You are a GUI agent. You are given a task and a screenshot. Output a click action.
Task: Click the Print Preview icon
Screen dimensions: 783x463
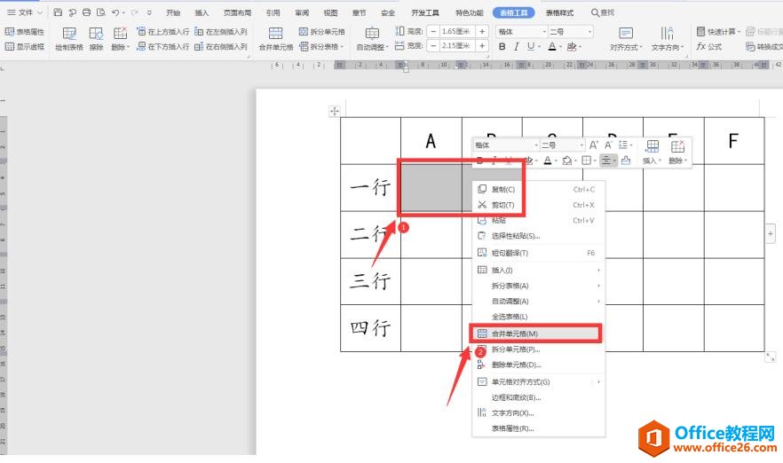coord(101,12)
